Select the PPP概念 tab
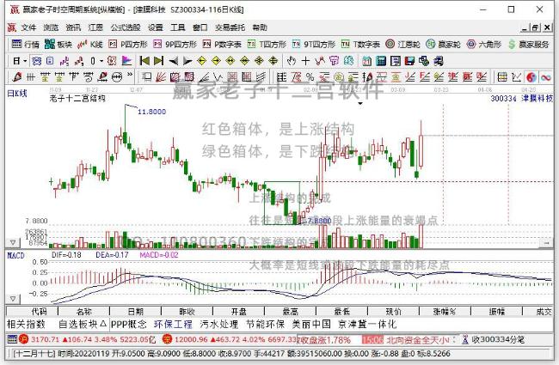This screenshot has height=365, width=559. click(129, 324)
